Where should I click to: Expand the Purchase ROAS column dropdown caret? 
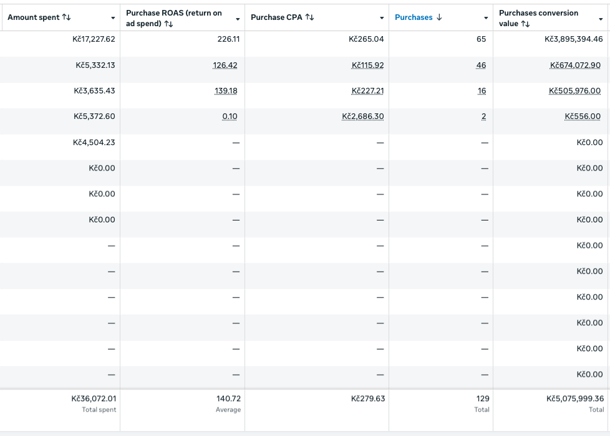(x=238, y=19)
